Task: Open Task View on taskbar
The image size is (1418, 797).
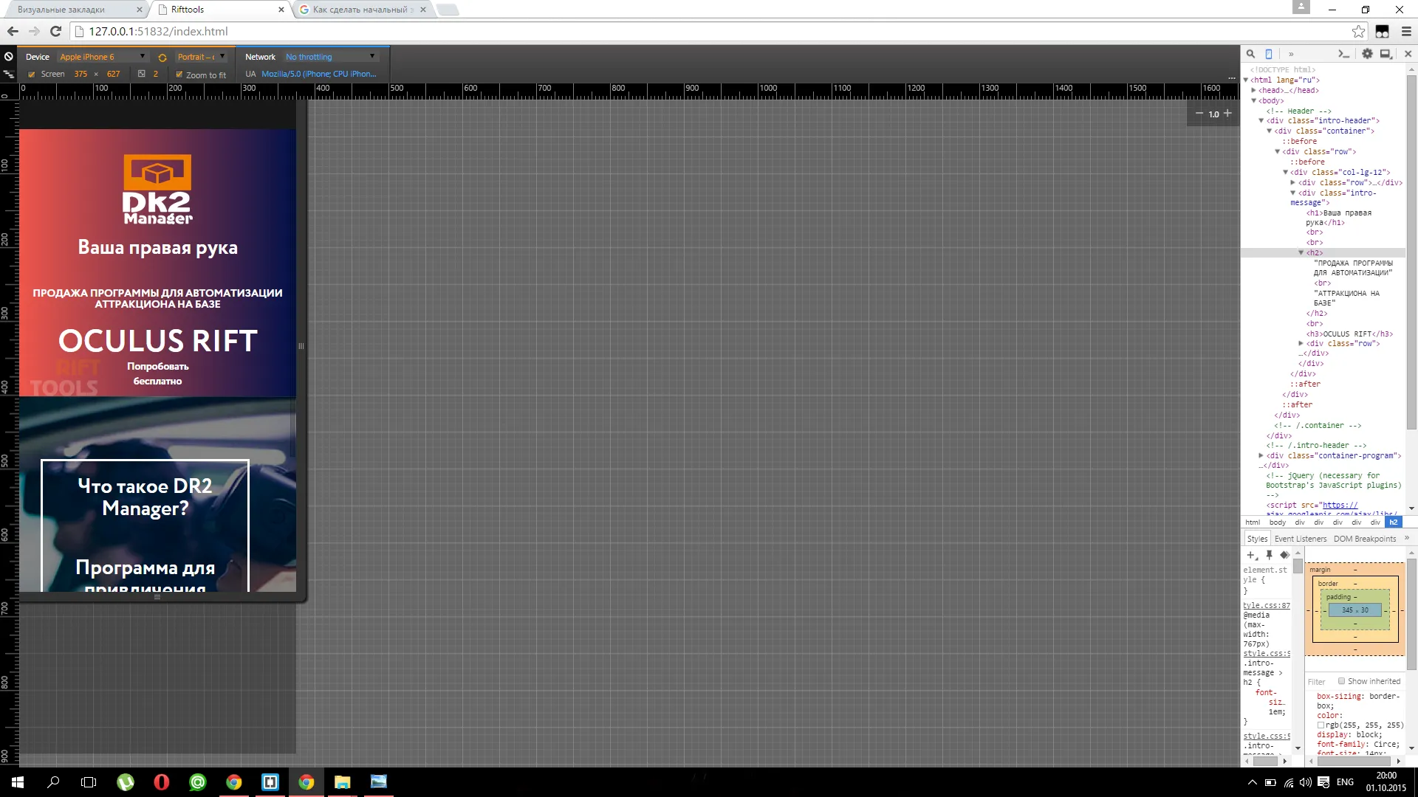Action: [89, 782]
